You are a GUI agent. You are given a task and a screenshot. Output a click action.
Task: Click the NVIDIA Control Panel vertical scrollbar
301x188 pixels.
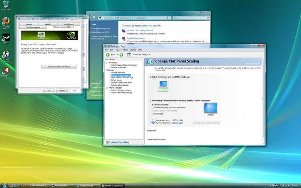(263, 101)
